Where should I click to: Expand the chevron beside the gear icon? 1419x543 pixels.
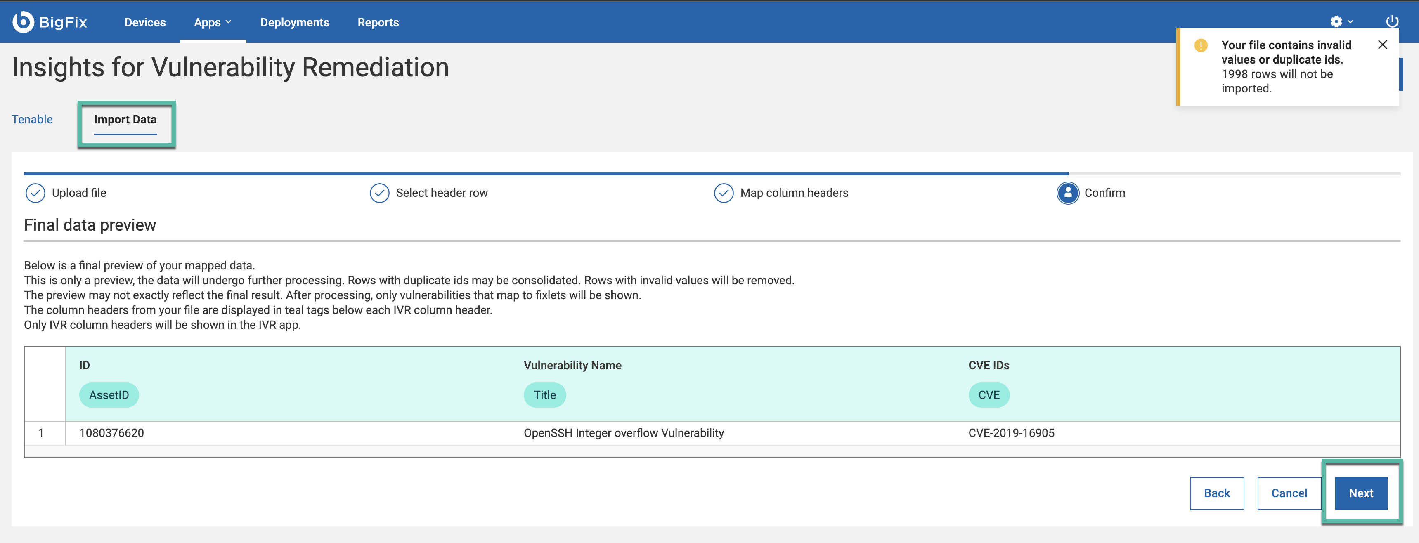[1350, 22]
